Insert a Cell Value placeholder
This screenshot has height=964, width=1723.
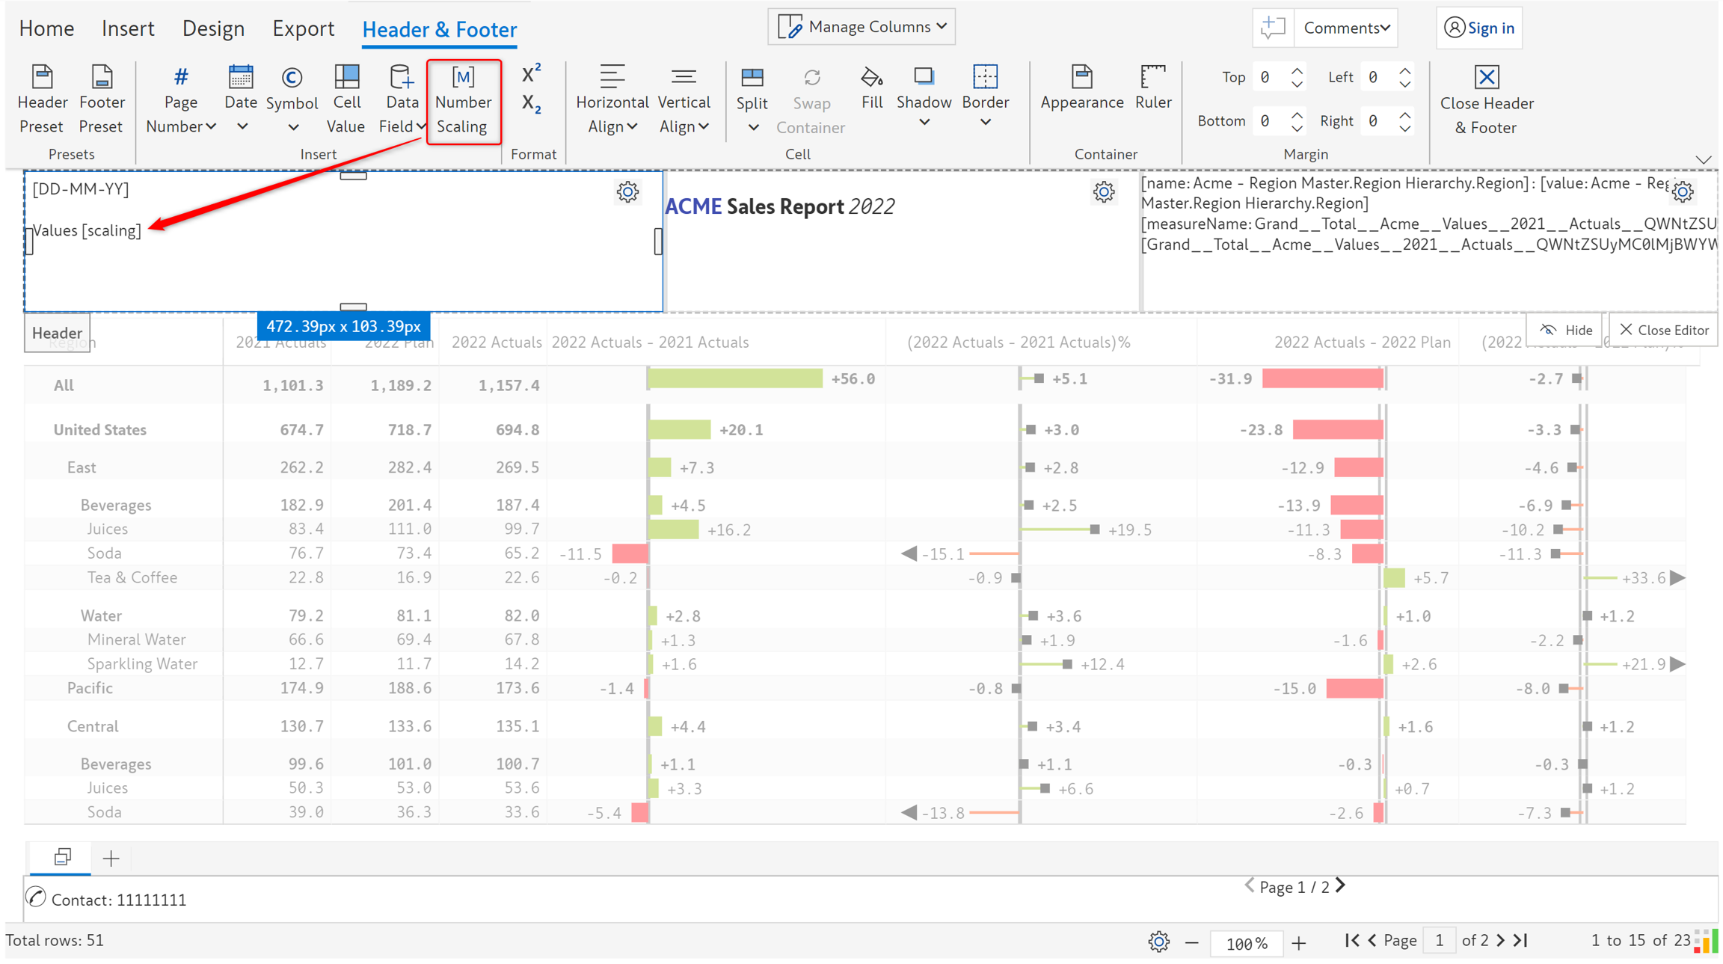coord(345,99)
